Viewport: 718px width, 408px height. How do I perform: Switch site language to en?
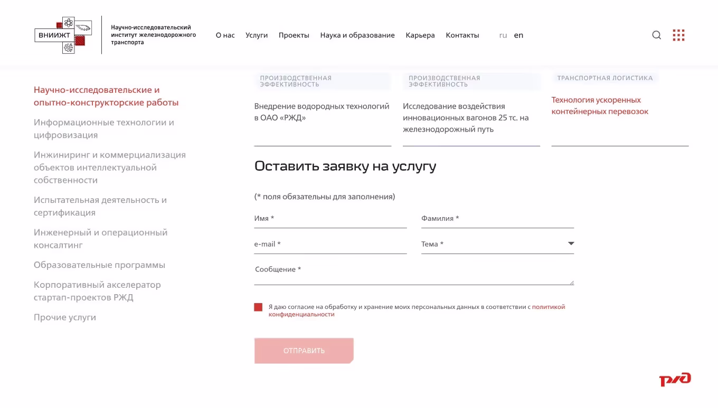(518, 35)
